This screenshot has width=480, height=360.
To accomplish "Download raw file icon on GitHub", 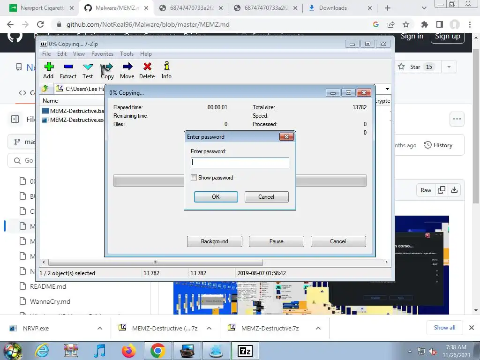I will tap(454, 190).
